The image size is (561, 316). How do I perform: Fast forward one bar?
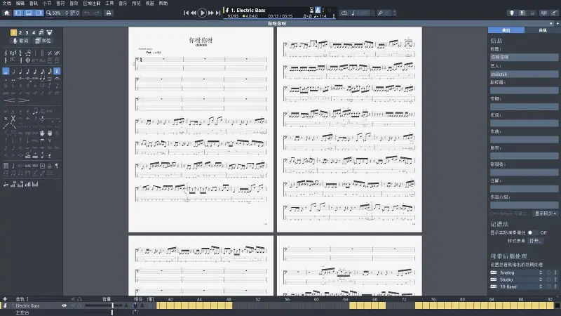(211, 13)
